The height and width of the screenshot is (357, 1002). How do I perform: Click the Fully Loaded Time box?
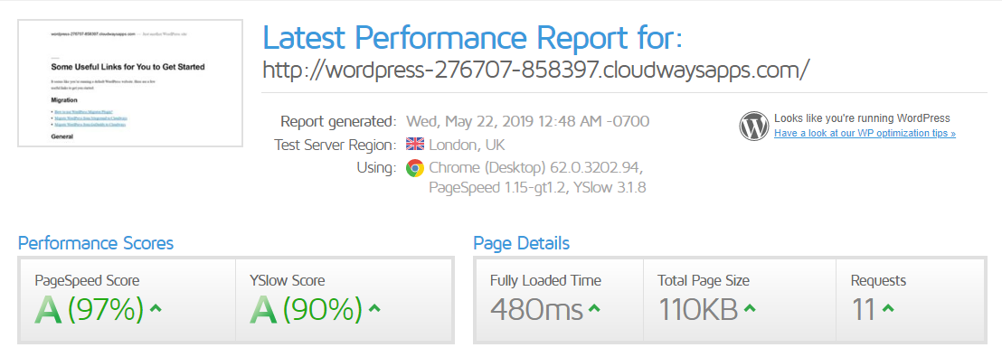tap(559, 299)
